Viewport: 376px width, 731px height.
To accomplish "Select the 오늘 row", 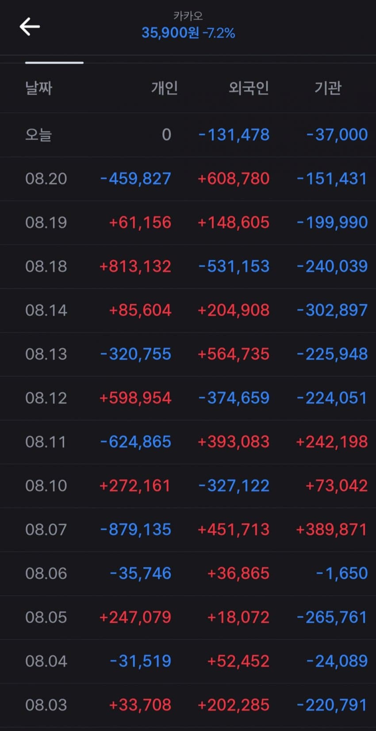I will 188,135.
